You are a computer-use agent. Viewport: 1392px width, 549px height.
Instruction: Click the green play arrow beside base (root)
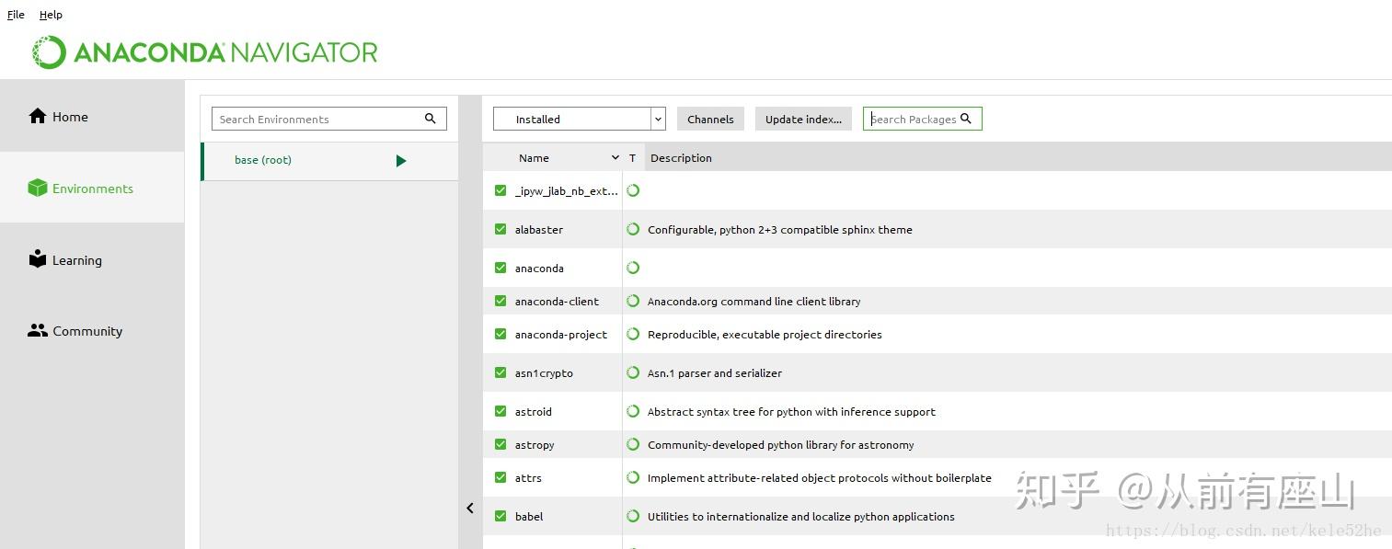401,161
